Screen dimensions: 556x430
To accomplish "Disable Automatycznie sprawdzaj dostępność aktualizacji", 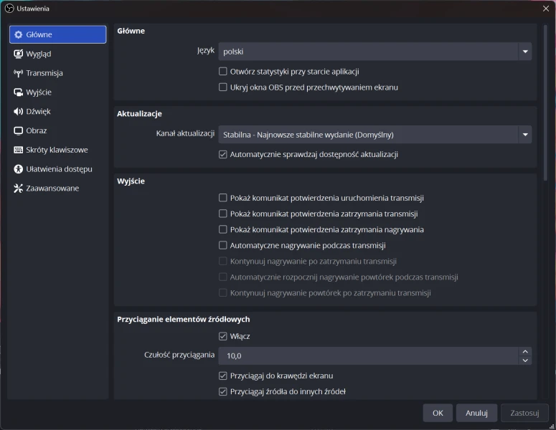I will tap(223, 154).
